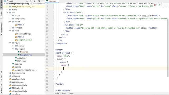The width and height of the screenshot is (169, 95).
Task: Open index.js inside the store folder
Action: [21, 37]
